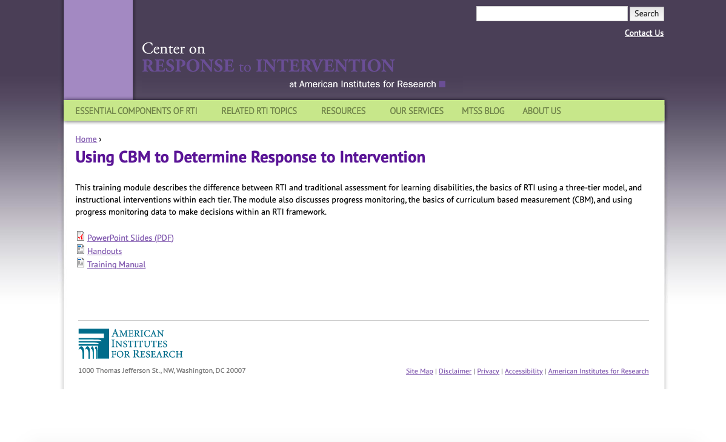Viewport: 726px width, 442px height.
Task: Open the Site Map footer link
Action: [419, 371]
